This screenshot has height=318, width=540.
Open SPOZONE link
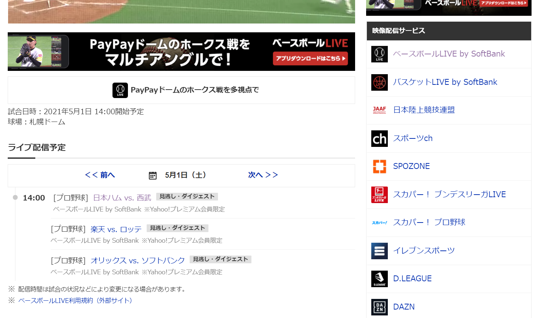click(x=411, y=166)
